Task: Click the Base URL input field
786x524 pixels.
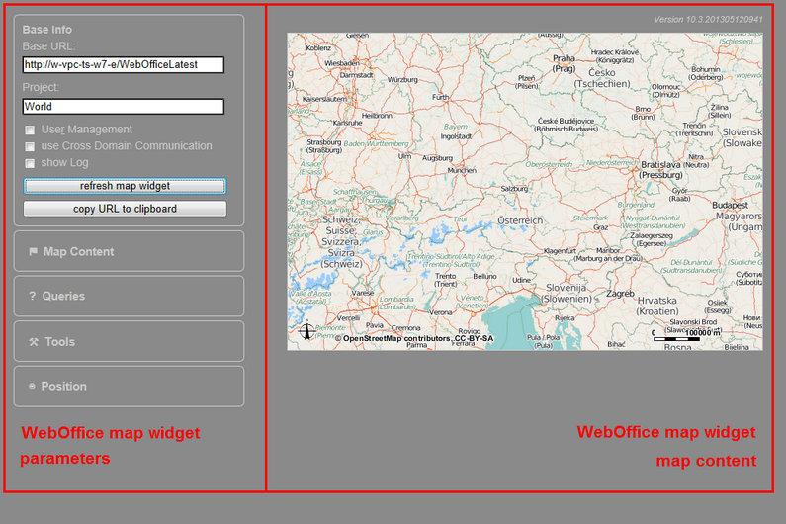Action: [123, 64]
